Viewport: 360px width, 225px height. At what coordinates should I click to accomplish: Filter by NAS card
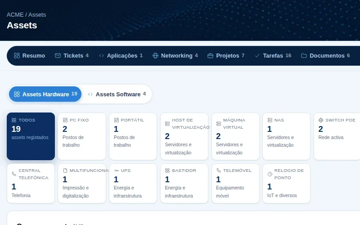point(286,136)
